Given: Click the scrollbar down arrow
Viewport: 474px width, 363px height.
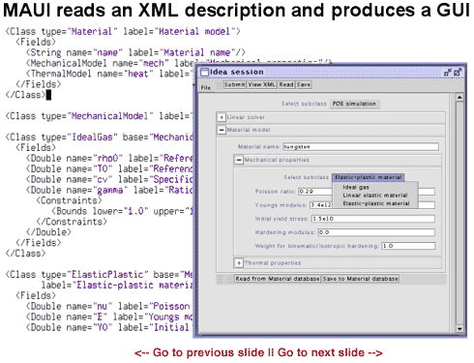Looking at the screenshot, I should pyautogui.click(x=459, y=329).
